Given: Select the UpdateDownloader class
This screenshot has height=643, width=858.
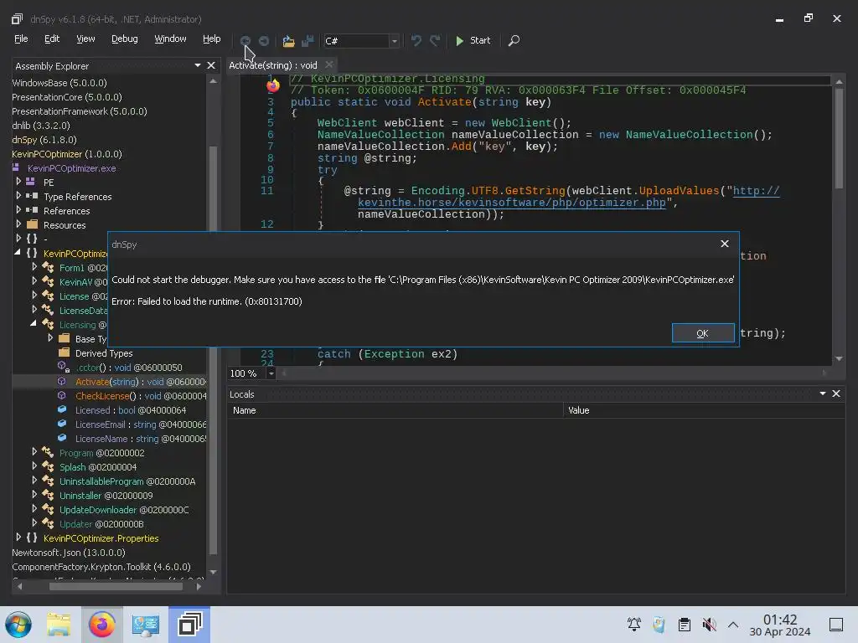Looking at the screenshot, I should point(124,510).
